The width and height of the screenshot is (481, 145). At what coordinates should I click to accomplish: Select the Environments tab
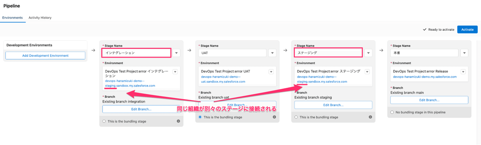(x=12, y=18)
